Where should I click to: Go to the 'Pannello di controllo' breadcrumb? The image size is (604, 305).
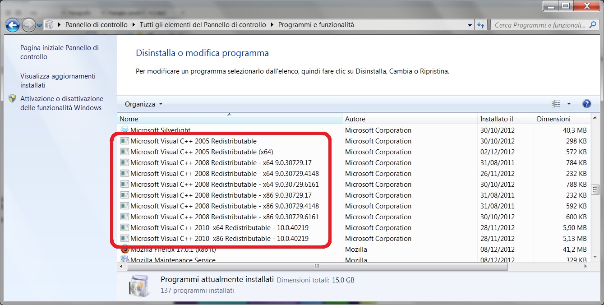pyautogui.click(x=97, y=25)
